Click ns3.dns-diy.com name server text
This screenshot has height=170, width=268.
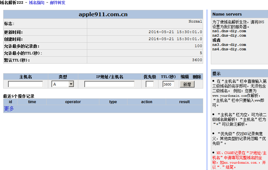[x=229, y=45]
